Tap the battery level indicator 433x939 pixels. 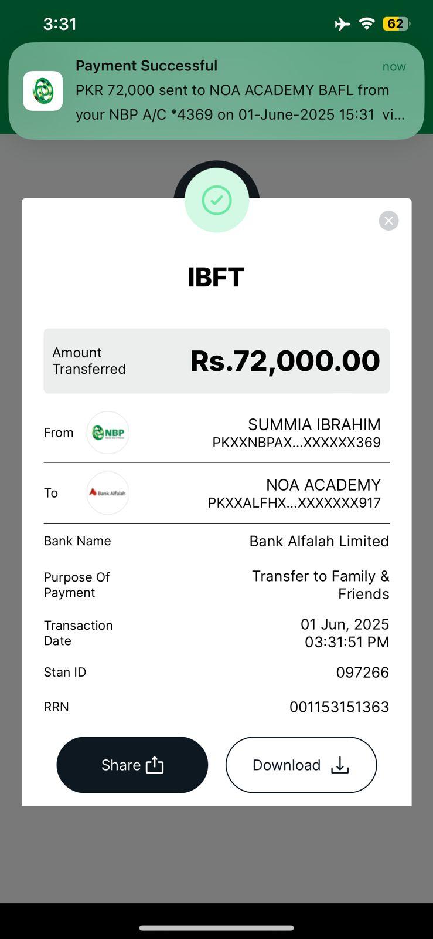coord(396,24)
